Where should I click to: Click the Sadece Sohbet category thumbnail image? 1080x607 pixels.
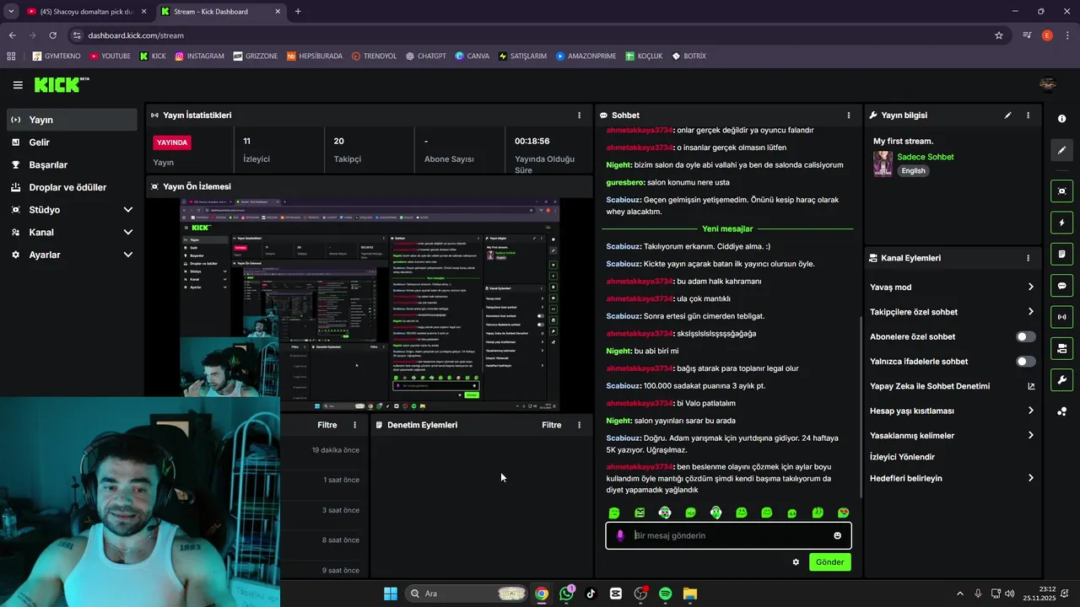(883, 164)
